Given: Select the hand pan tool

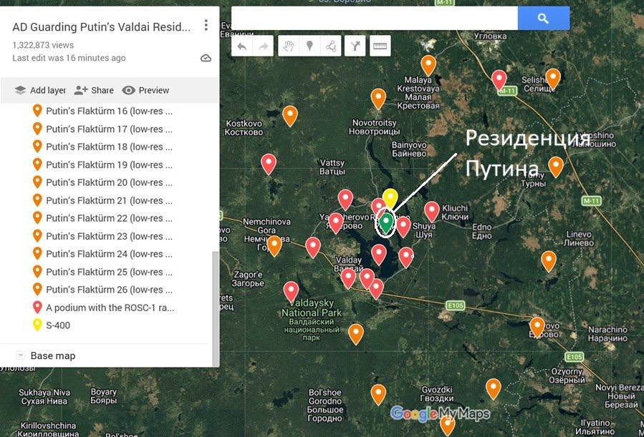Looking at the screenshot, I should coord(289,46).
